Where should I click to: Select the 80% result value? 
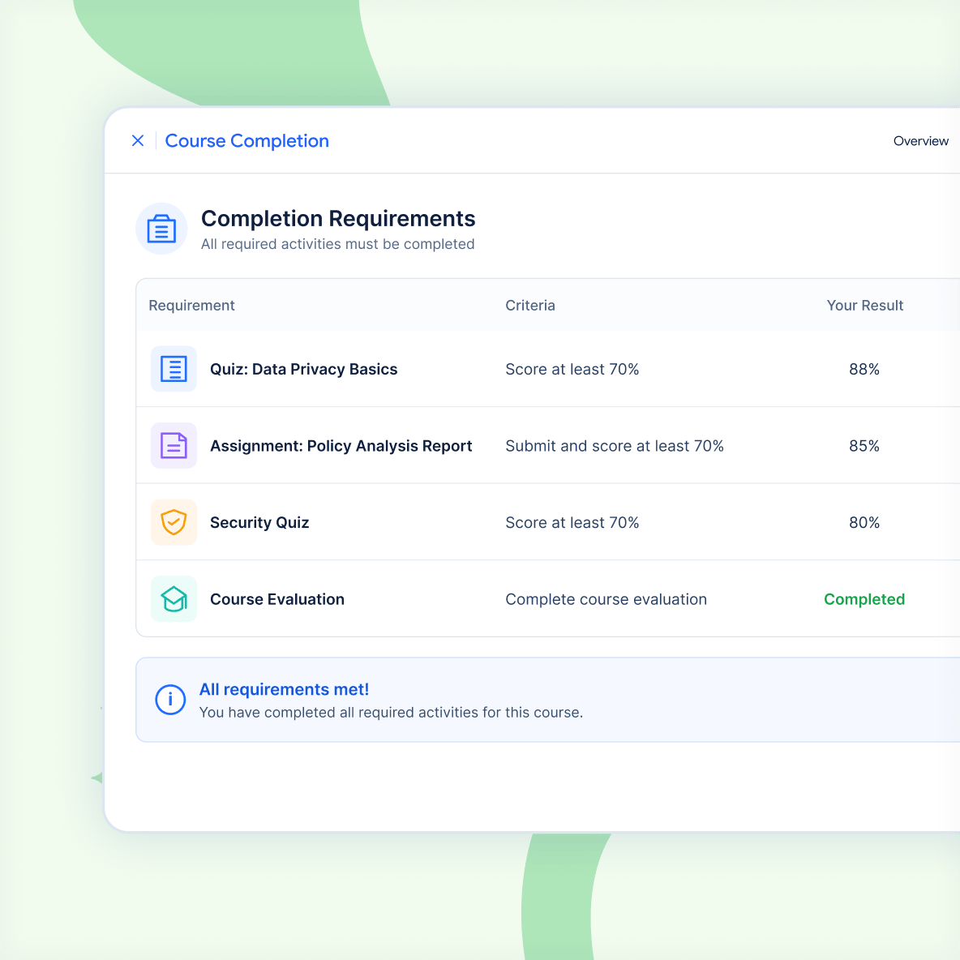[x=864, y=522]
